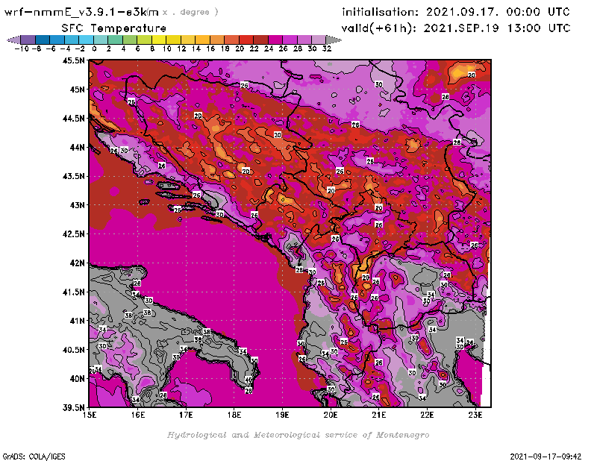Click 'Hydrological and Meteorological service of Montenegro' caption
Viewport: 597px width, 461px height.
click(x=298, y=435)
